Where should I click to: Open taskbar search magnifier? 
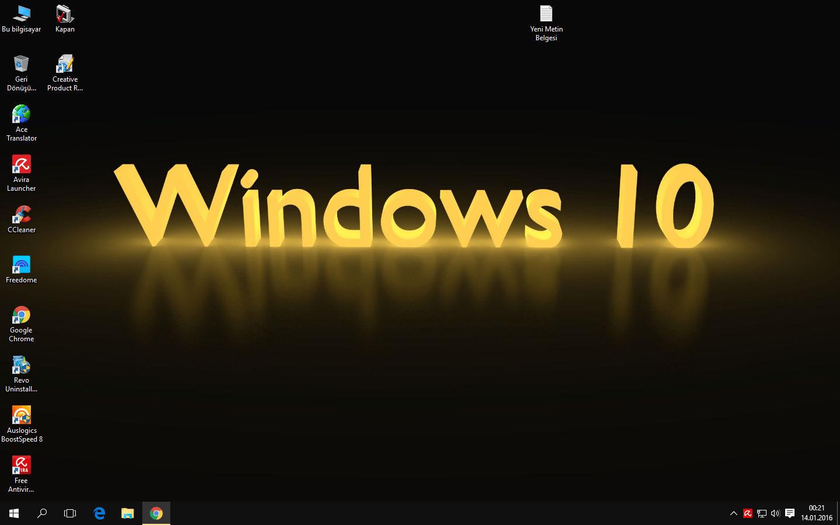42,513
